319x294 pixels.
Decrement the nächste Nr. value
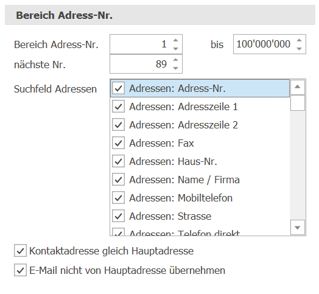click(175, 68)
